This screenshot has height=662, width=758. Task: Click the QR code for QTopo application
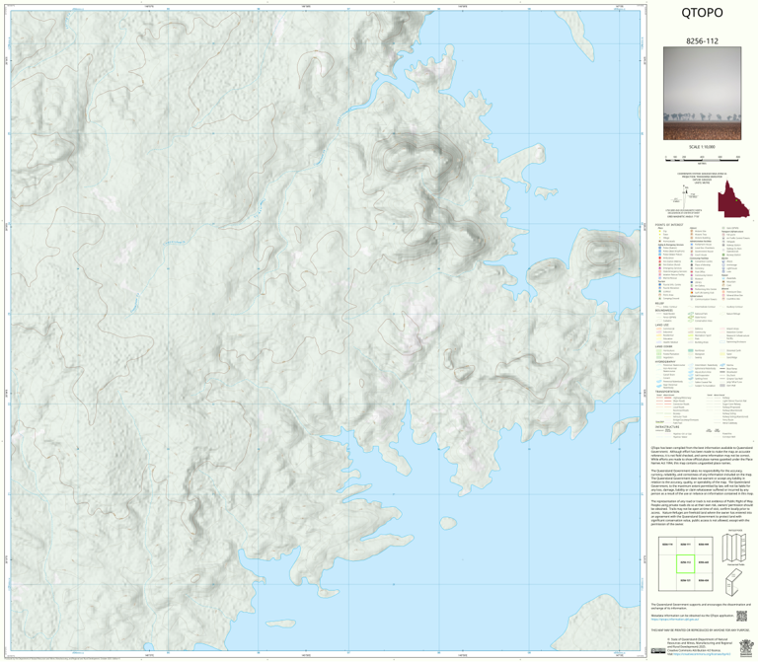(x=741, y=616)
